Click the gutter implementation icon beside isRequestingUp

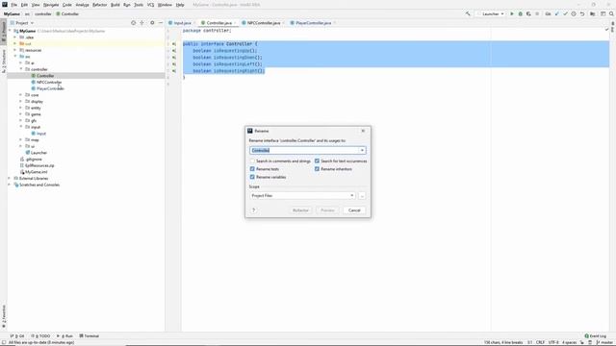tap(174, 51)
